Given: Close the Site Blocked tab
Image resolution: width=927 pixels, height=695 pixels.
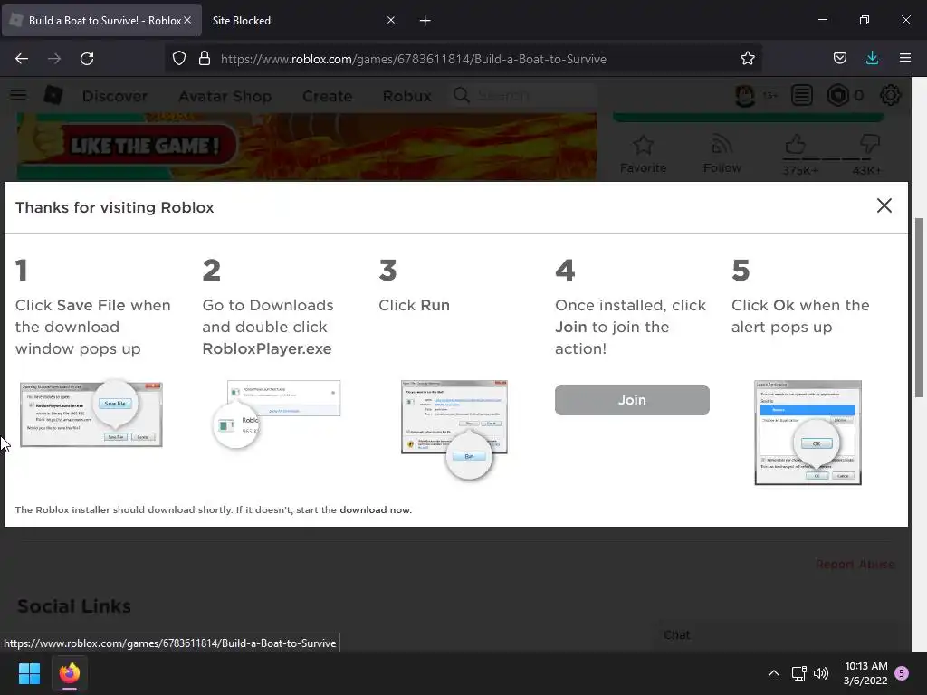Looking at the screenshot, I should coord(391,20).
